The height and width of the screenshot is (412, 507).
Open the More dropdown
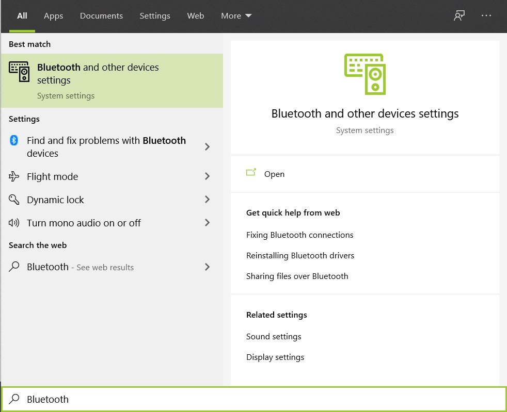pyautogui.click(x=235, y=15)
